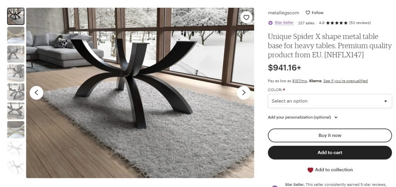396x187 pixels.
Task: Click the Star Seller badge icon
Action: tap(270, 23)
